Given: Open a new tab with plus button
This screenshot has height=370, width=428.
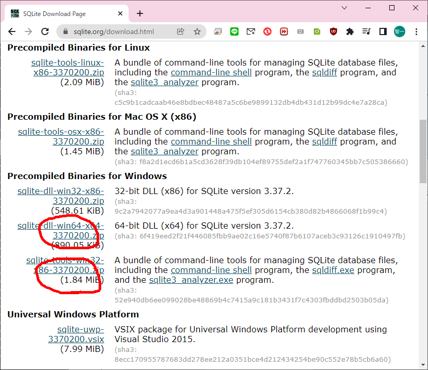Looking at the screenshot, I should (140, 13).
